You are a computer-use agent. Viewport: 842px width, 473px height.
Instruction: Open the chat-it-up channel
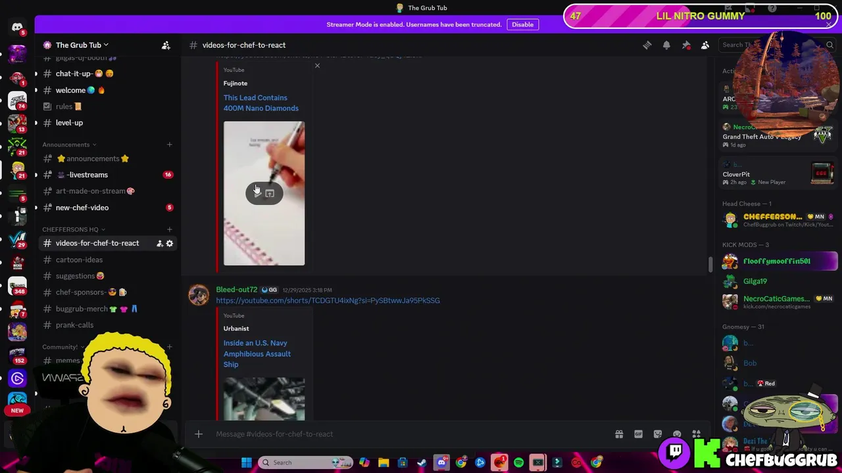click(105, 74)
